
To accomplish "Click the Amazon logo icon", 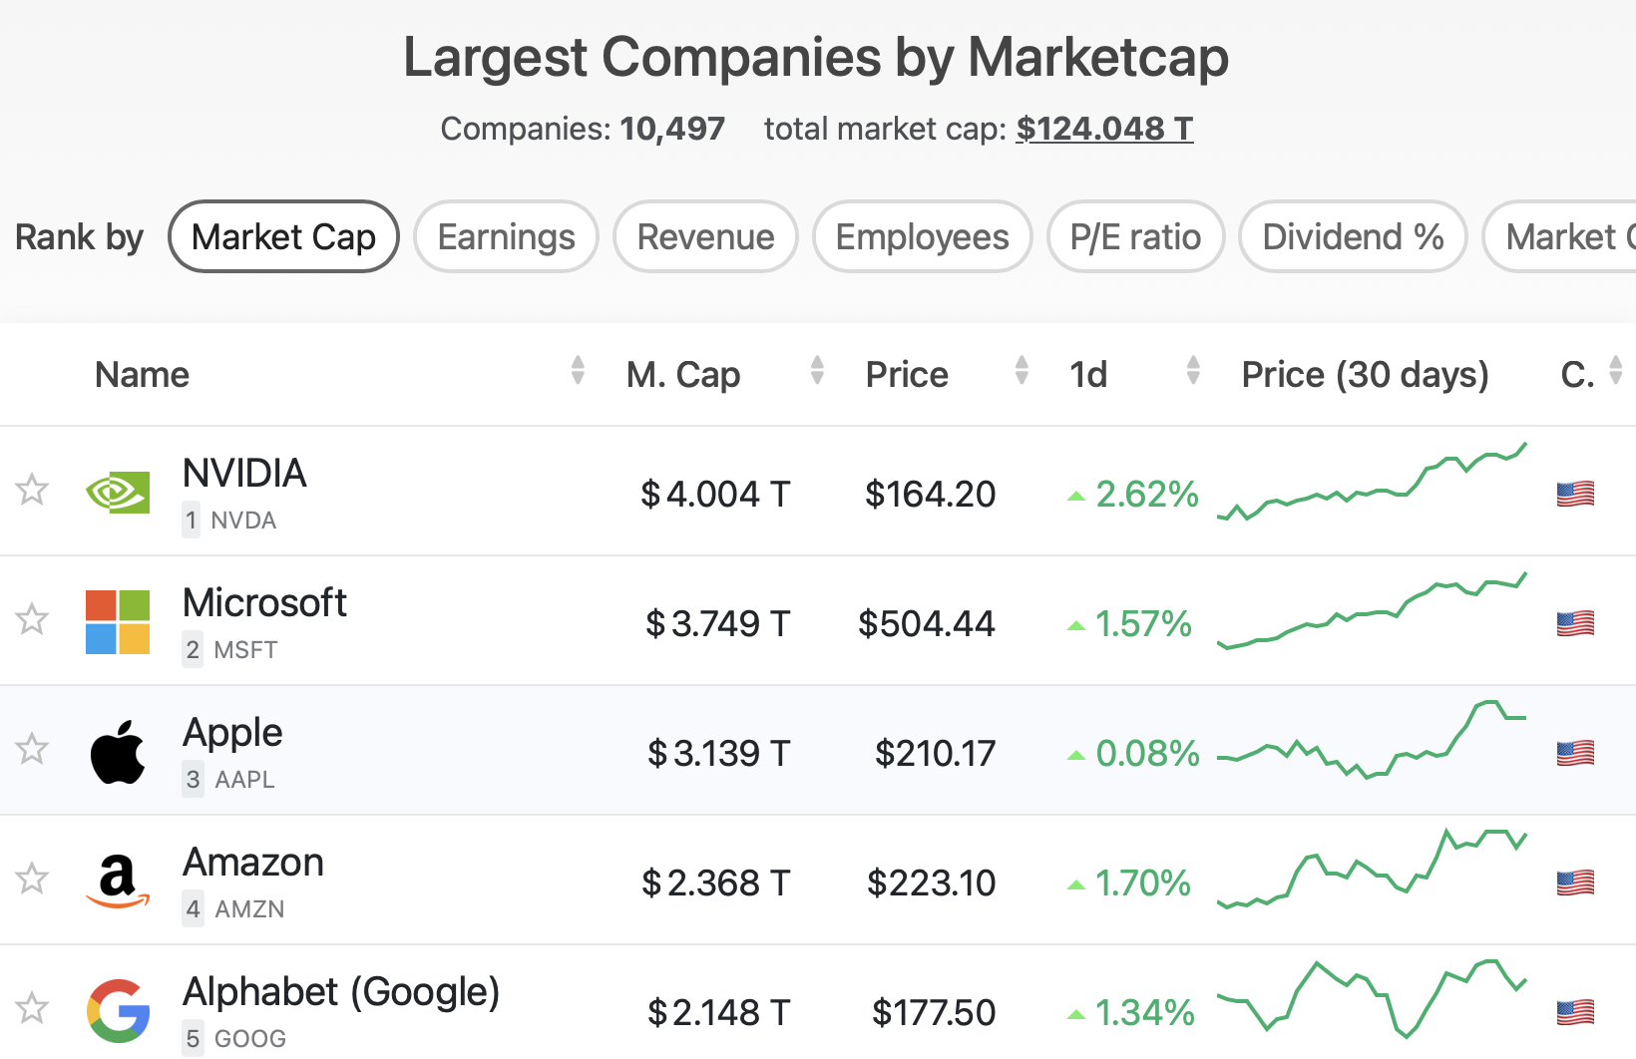I will [x=118, y=882].
